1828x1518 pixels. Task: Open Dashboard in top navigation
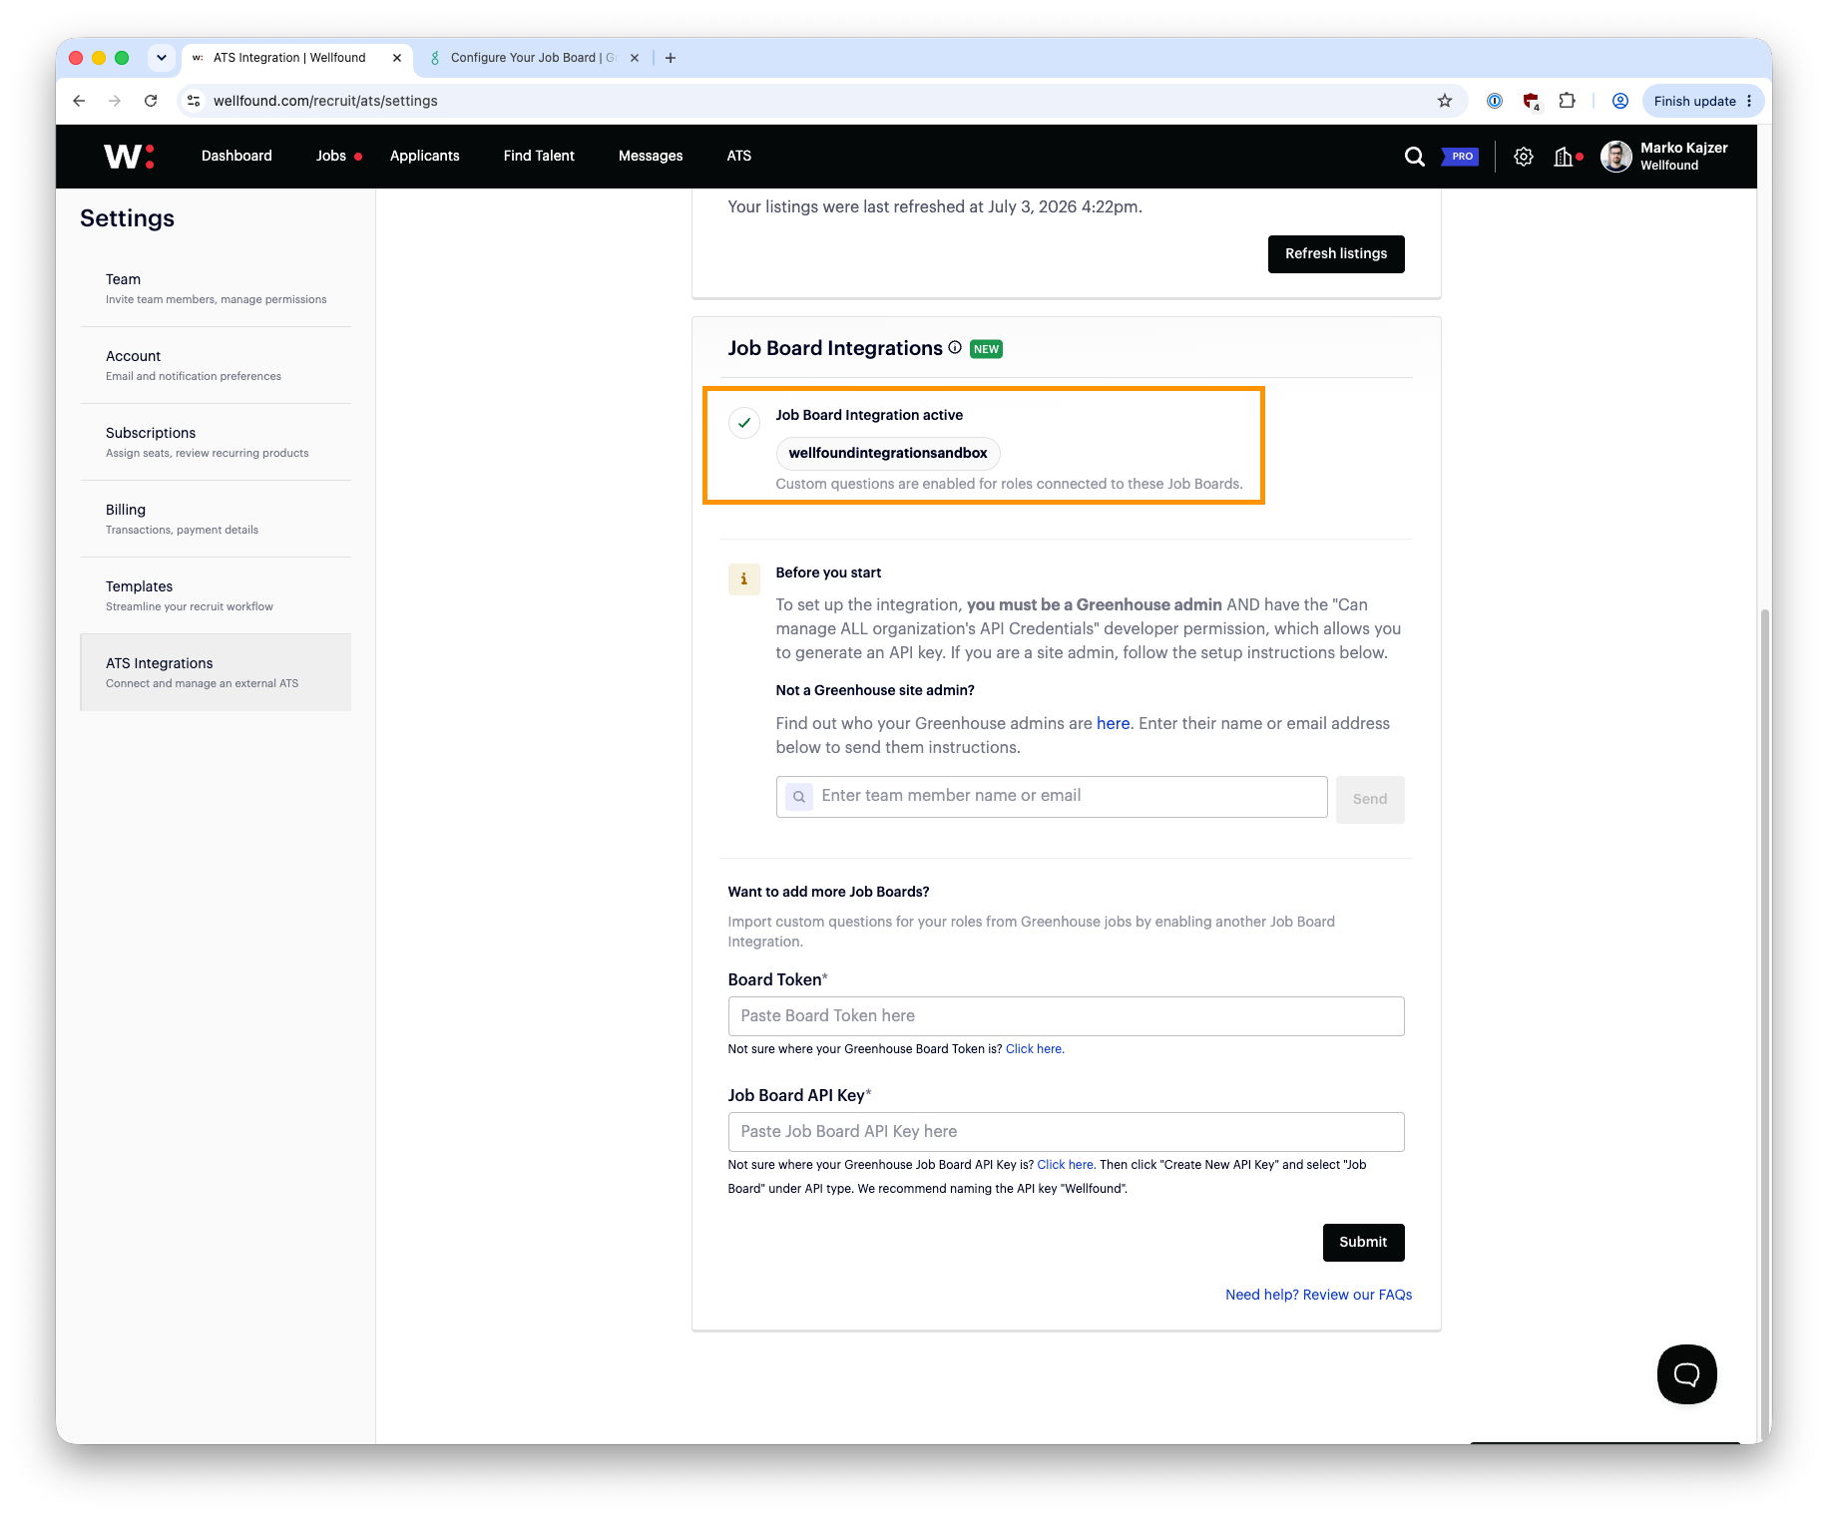[236, 156]
